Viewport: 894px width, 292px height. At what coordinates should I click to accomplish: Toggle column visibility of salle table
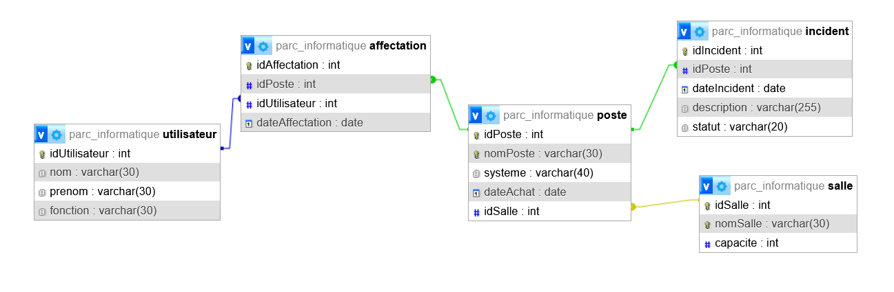point(707,186)
